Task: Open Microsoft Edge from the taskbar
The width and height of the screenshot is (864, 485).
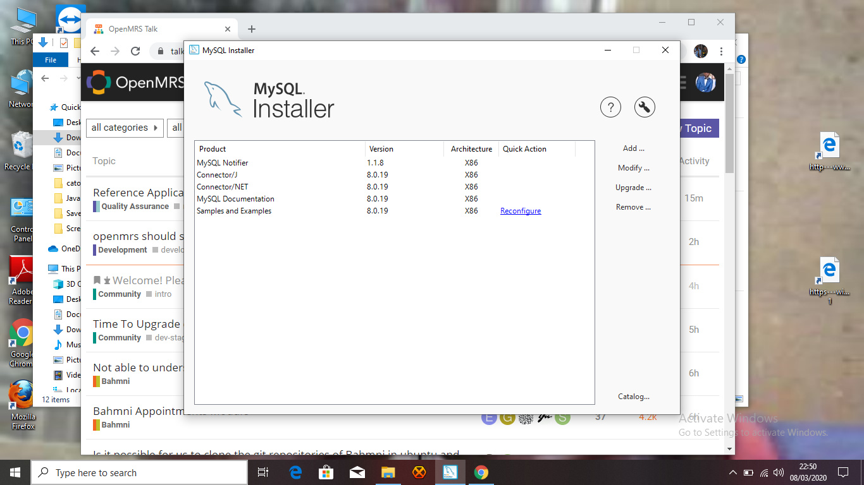Action: pos(295,472)
